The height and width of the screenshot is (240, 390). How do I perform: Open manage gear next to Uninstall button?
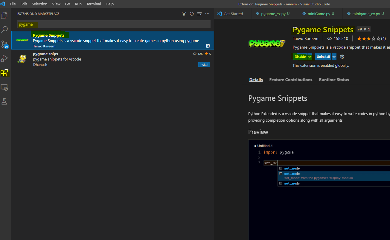342,57
